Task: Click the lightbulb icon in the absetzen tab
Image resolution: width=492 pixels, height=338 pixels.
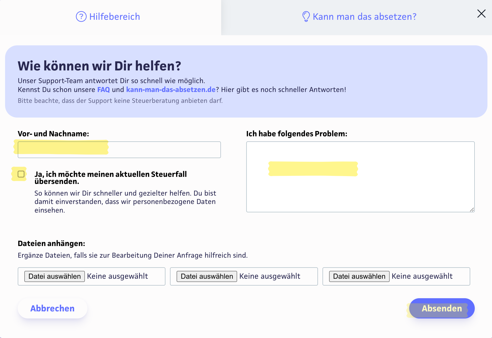Action: click(x=306, y=17)
